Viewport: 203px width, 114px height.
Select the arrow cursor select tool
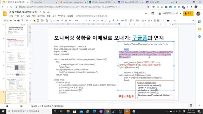(x=34, y=21)
